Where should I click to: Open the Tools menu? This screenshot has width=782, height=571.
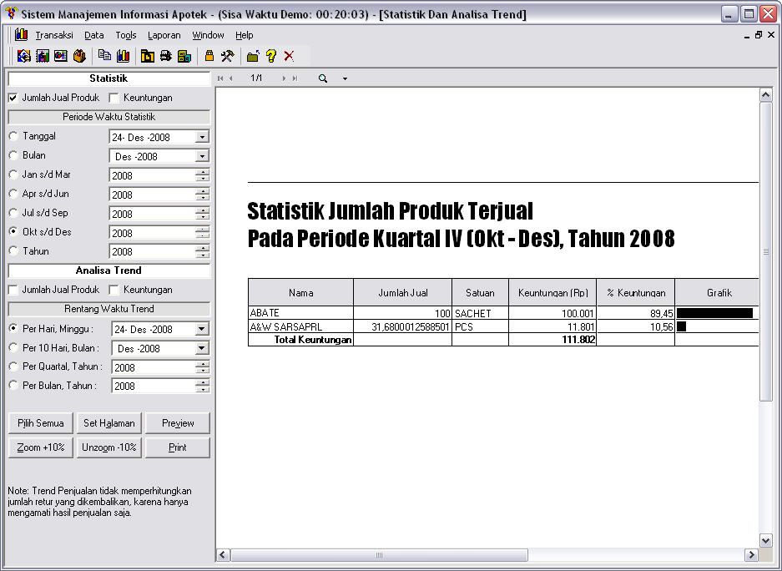click(x=126, y=35)
